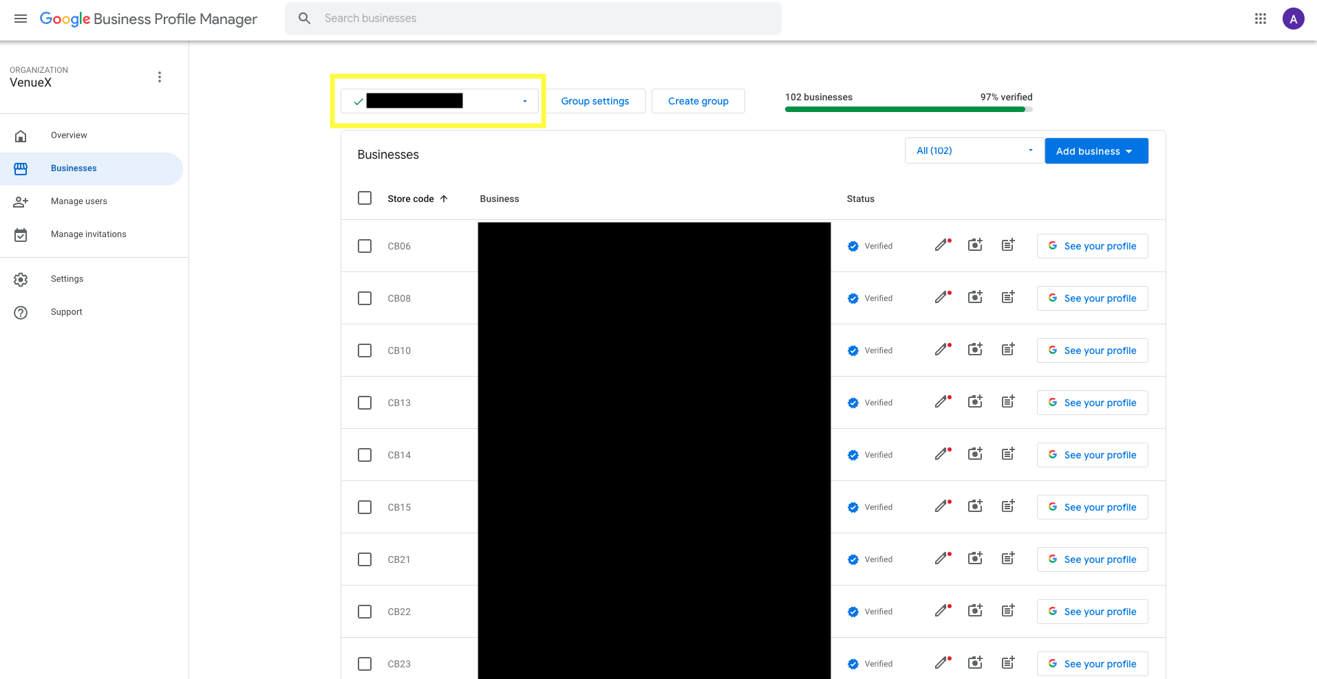This screenshot has width=1317, height=679.
Task: Edit the CB06 business details with the pencil icon
Action: click(941, 245)
